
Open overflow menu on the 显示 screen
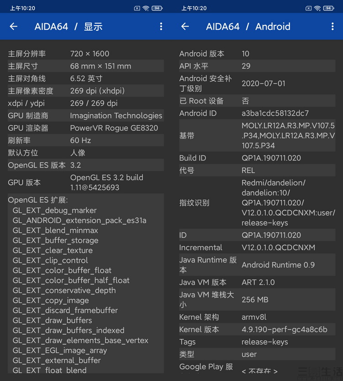pos(161,26)
